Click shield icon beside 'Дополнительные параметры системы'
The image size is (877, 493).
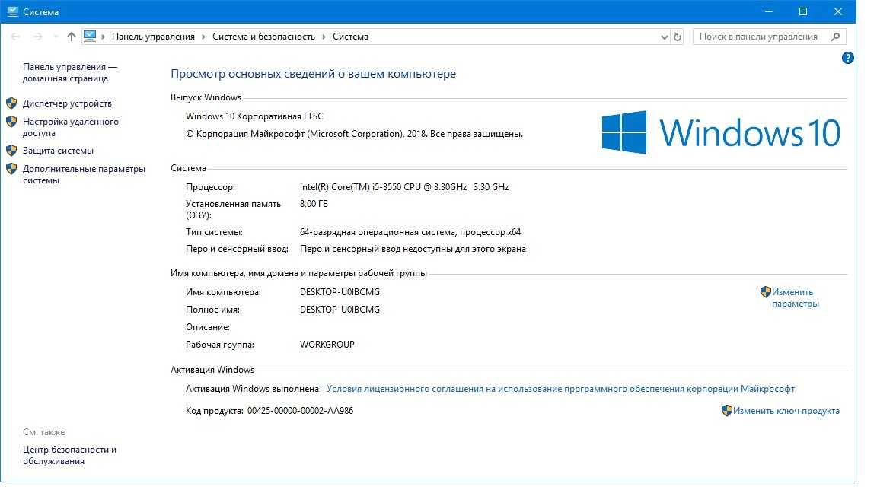click(11, 169)
